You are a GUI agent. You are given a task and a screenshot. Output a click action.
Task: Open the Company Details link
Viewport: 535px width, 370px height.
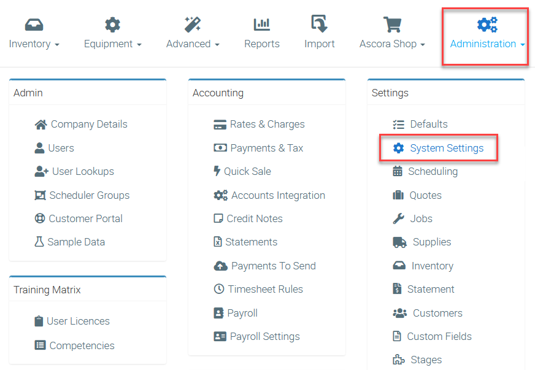pyautogui.click(x=88, y=124)
